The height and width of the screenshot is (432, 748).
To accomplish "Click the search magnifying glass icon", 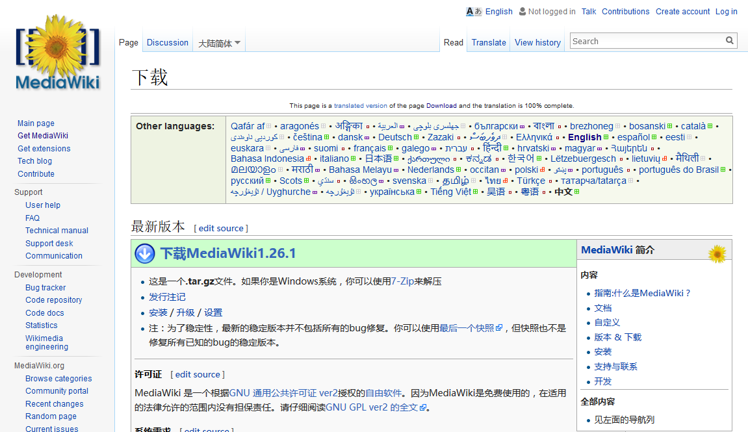I will click(x=730, y=41).
